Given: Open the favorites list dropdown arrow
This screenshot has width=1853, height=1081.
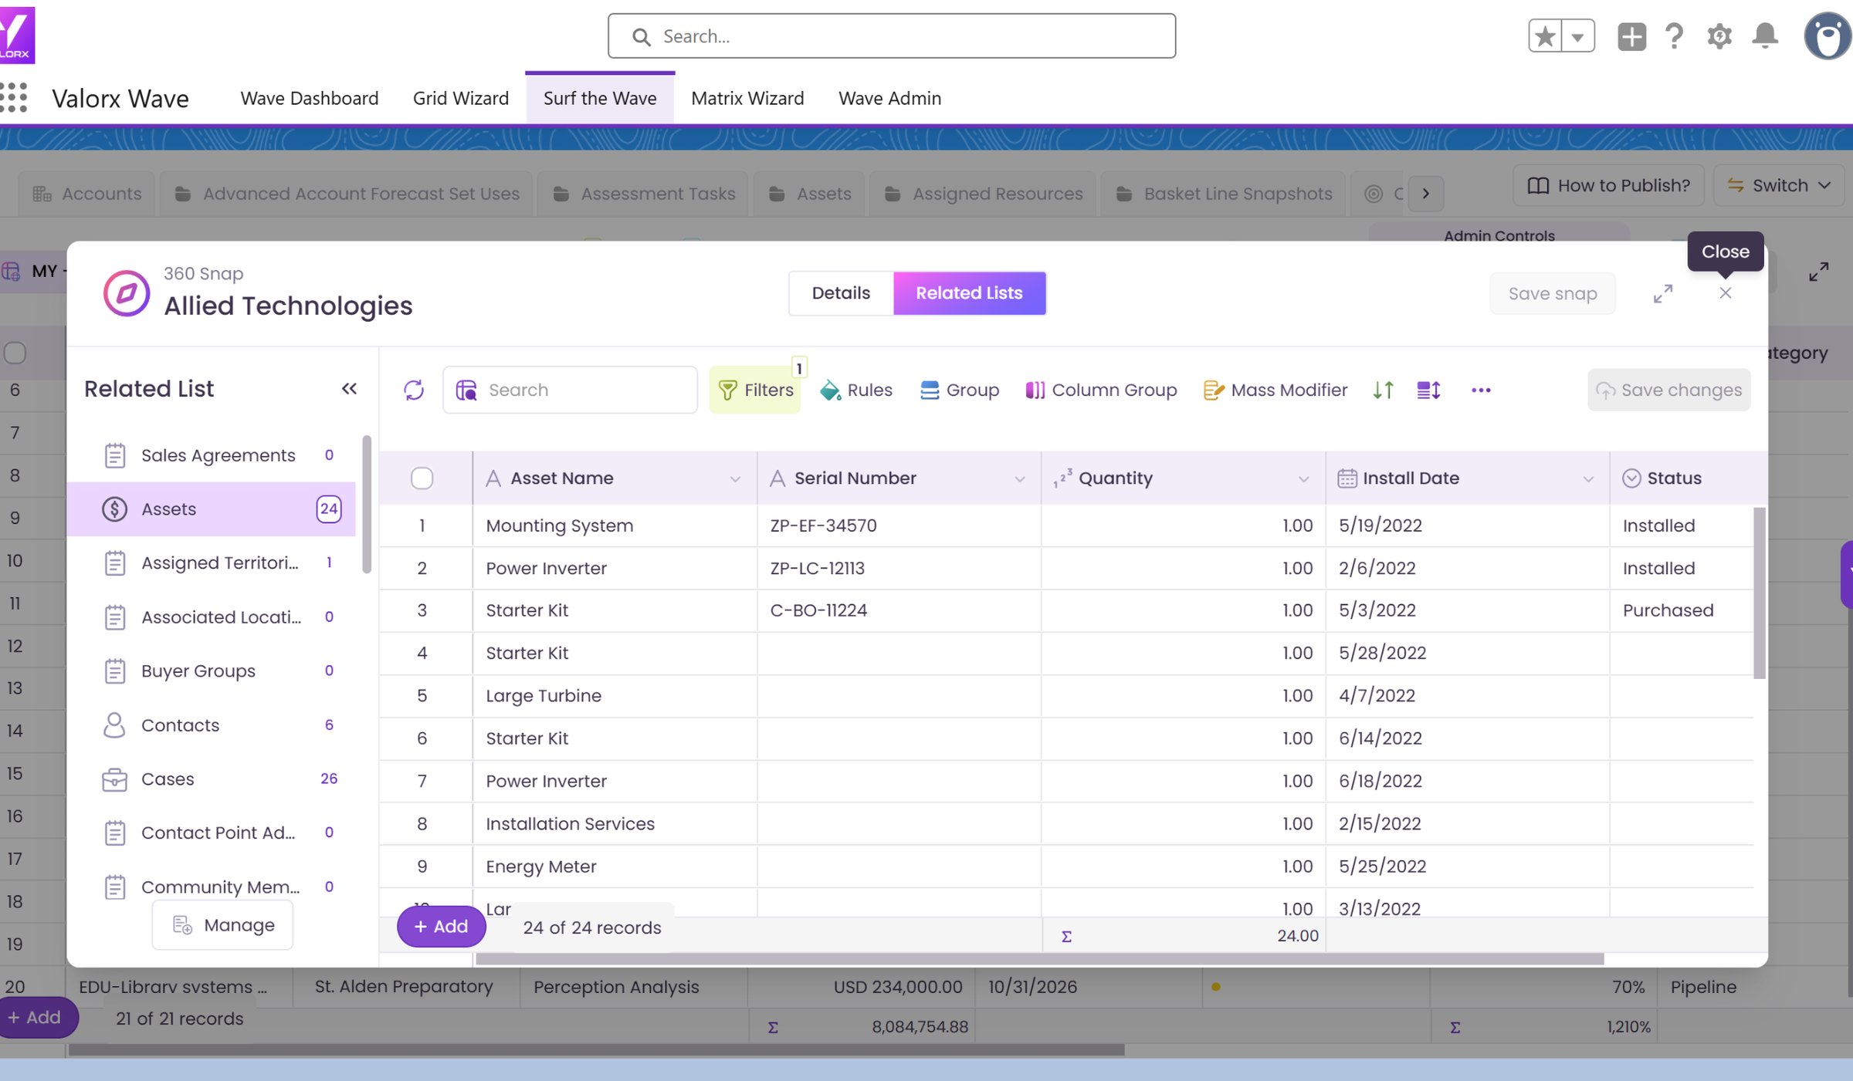Looking at the screenshot, I should (x=1578, y=36).
